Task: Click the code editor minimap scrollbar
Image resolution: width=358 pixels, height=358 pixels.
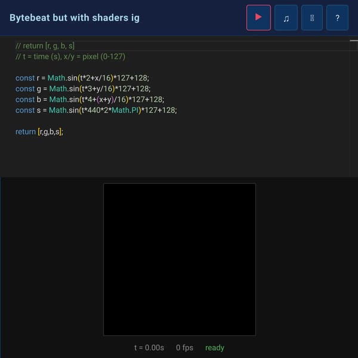Action: point(354,107)
